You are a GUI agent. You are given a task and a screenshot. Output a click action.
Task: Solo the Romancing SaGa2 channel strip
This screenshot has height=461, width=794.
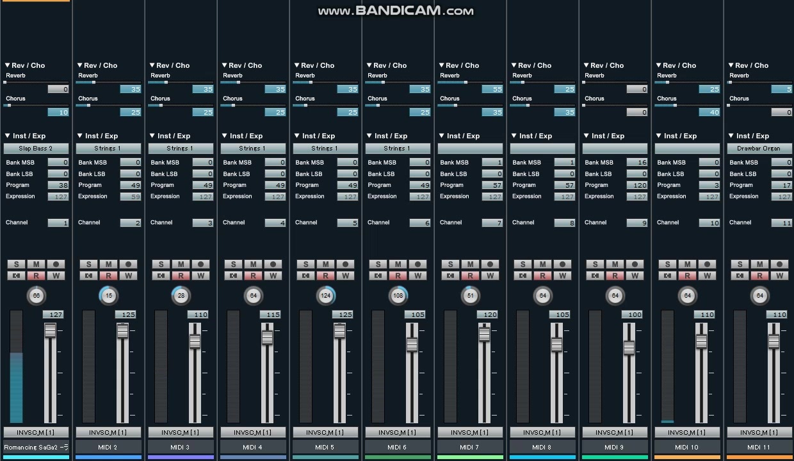(16, 264)
